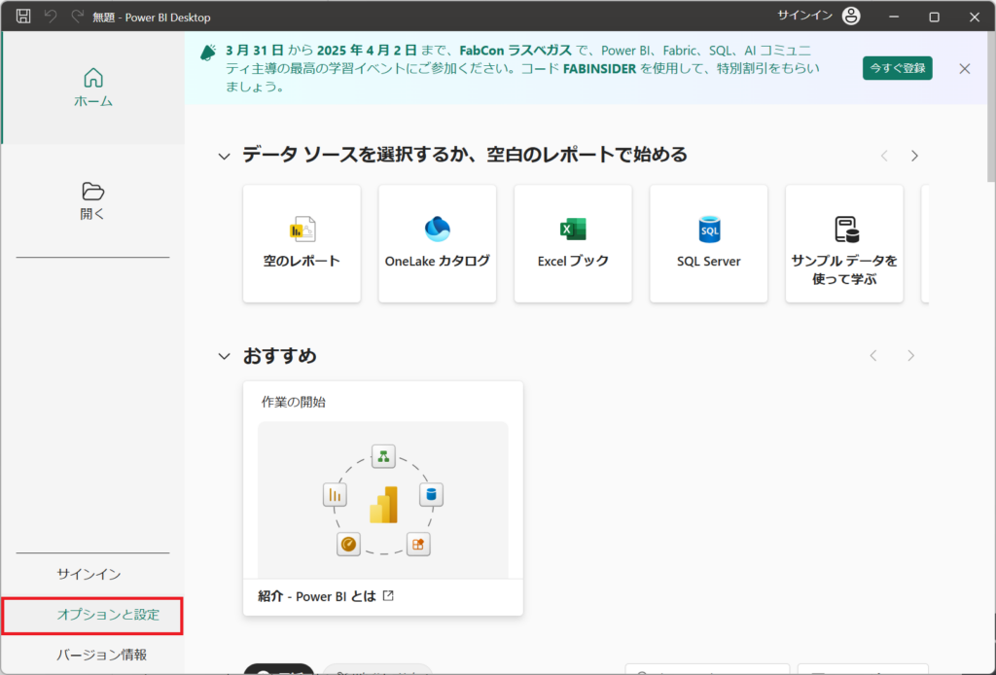Choose the SQL Server card
Image resolution: width=996 pixels, height=675 pixels.
click(x=708, y=244)
